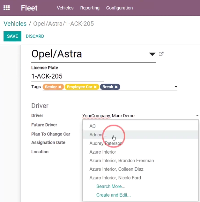Save the vehicle record

pos(12,36)
